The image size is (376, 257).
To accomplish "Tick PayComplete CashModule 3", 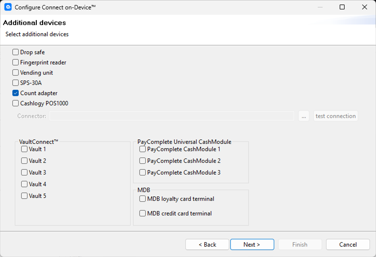I will (x=142, y=172).
